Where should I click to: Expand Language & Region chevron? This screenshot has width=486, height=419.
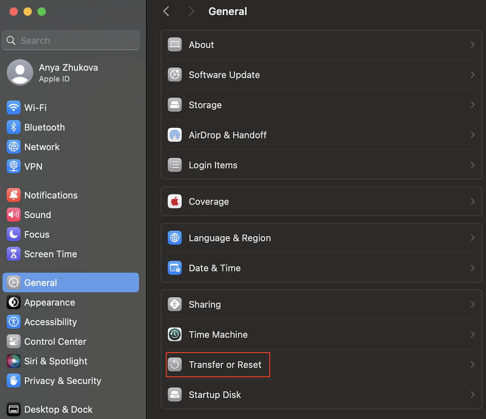tap(472, 238)
